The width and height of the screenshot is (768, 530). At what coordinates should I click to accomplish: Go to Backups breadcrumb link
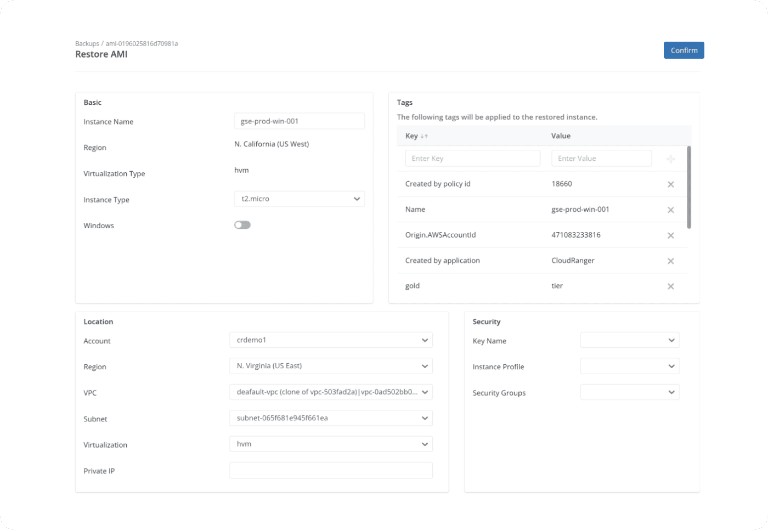point(87,44)
